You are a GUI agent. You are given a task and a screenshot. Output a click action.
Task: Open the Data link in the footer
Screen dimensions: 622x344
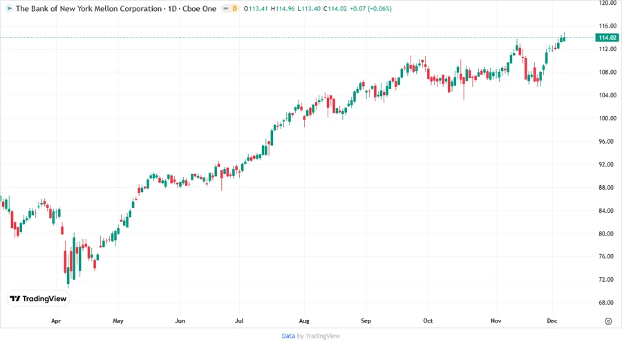[288, 336]
